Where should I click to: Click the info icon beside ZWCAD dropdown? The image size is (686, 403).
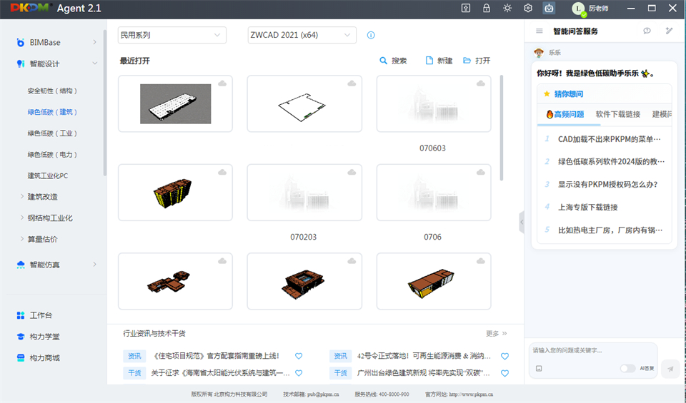pos(371,35)
